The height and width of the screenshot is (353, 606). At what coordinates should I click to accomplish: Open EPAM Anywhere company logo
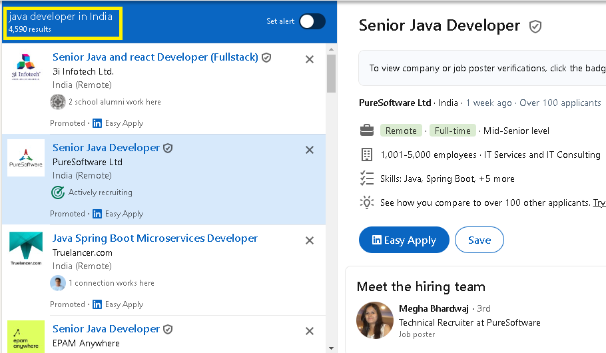[x=26, y=336]
